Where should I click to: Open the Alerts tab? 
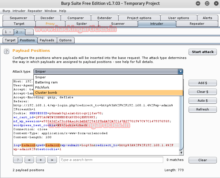point(207,18)
